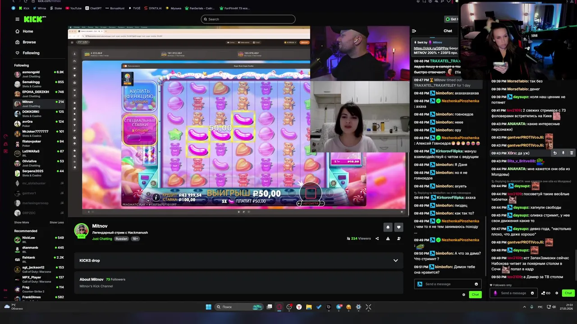Open right chat settings gear
This screenshot has width=577, height=324.
coord(557,293)
